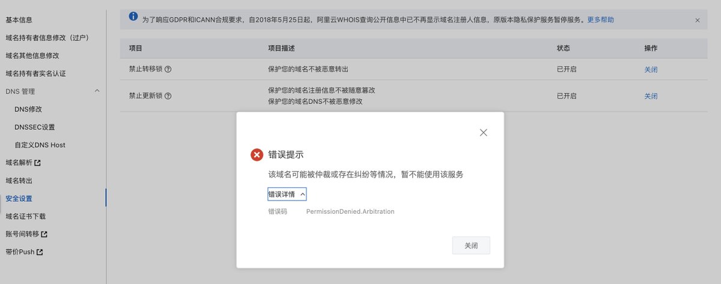Click the red error icon in dialog

coord(257,155)
